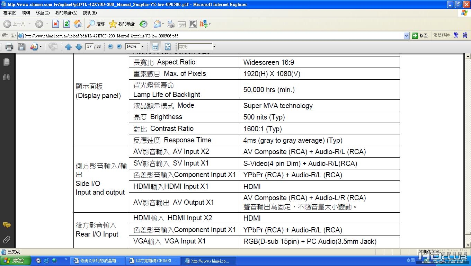The width and height of the screenshot is (471, 266).
Task: Toggle fit one full page view
Action: click(168, 47)
